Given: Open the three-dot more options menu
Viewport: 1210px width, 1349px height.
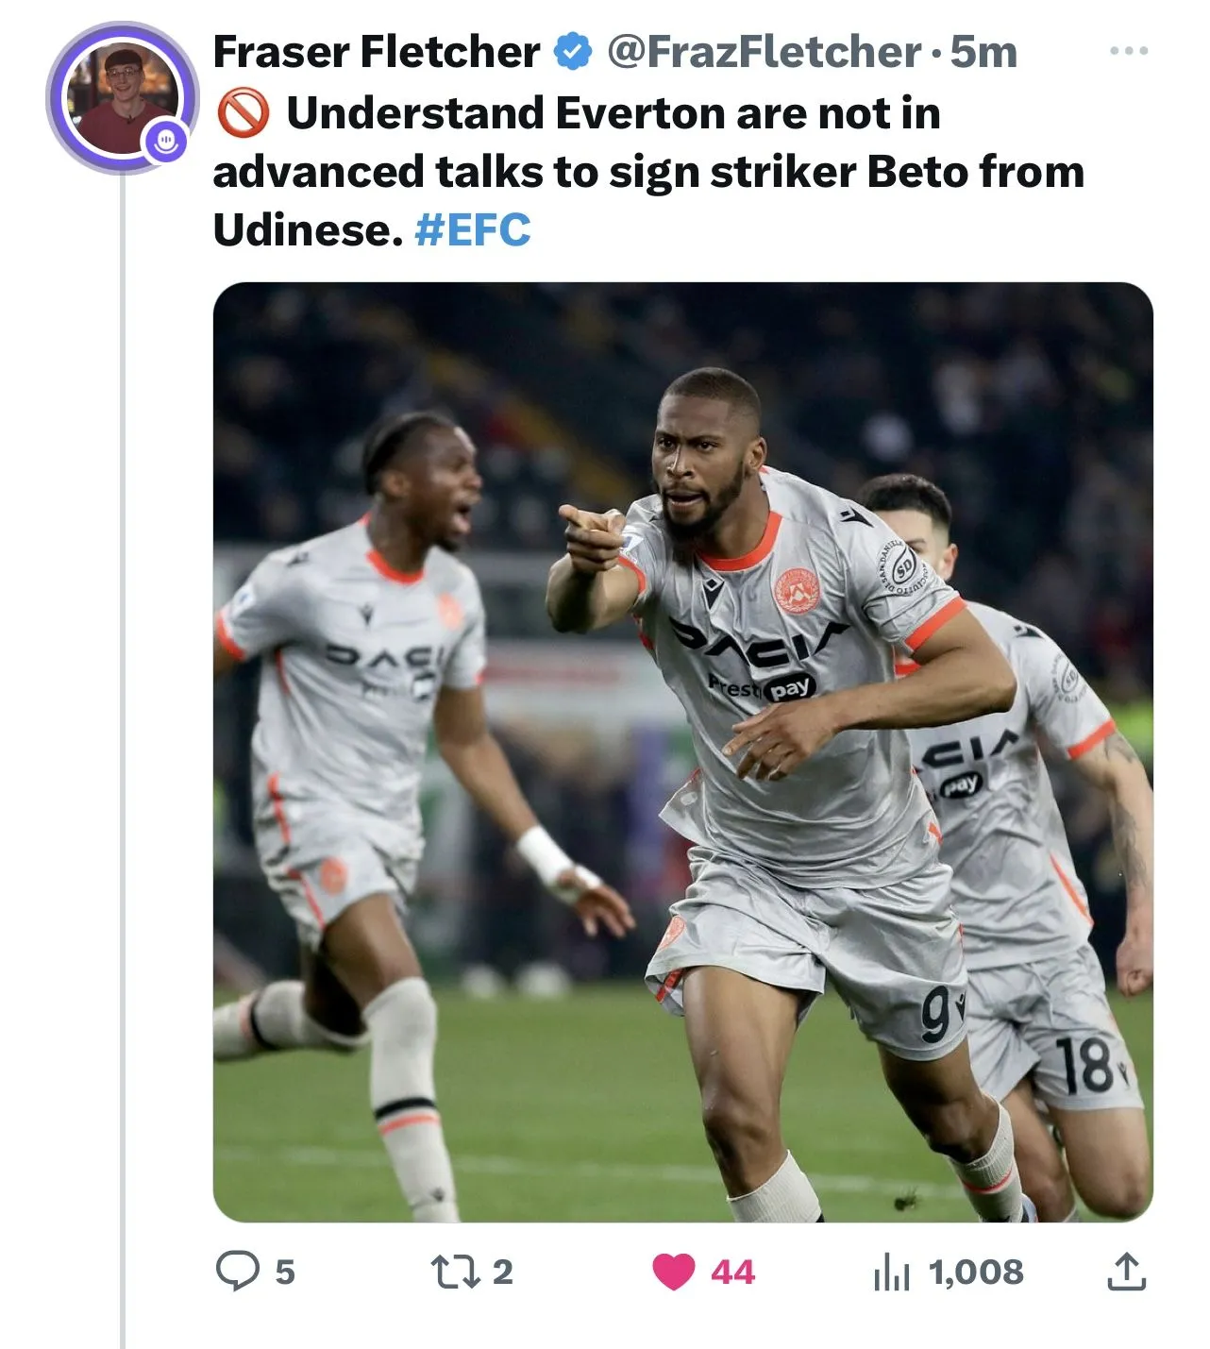Looking at the screenshot, I should 1129,51.
